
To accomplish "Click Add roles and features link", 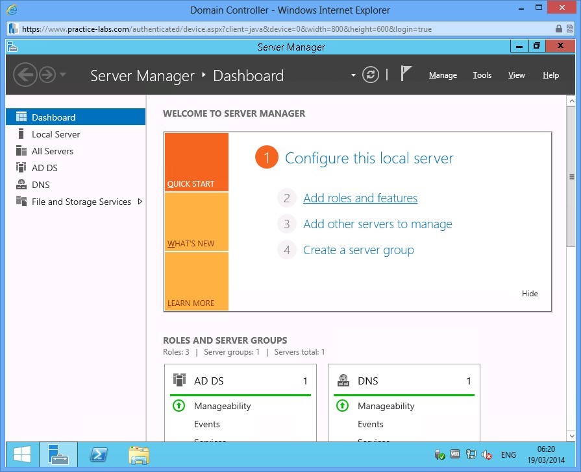I will [x=360, y=198].
